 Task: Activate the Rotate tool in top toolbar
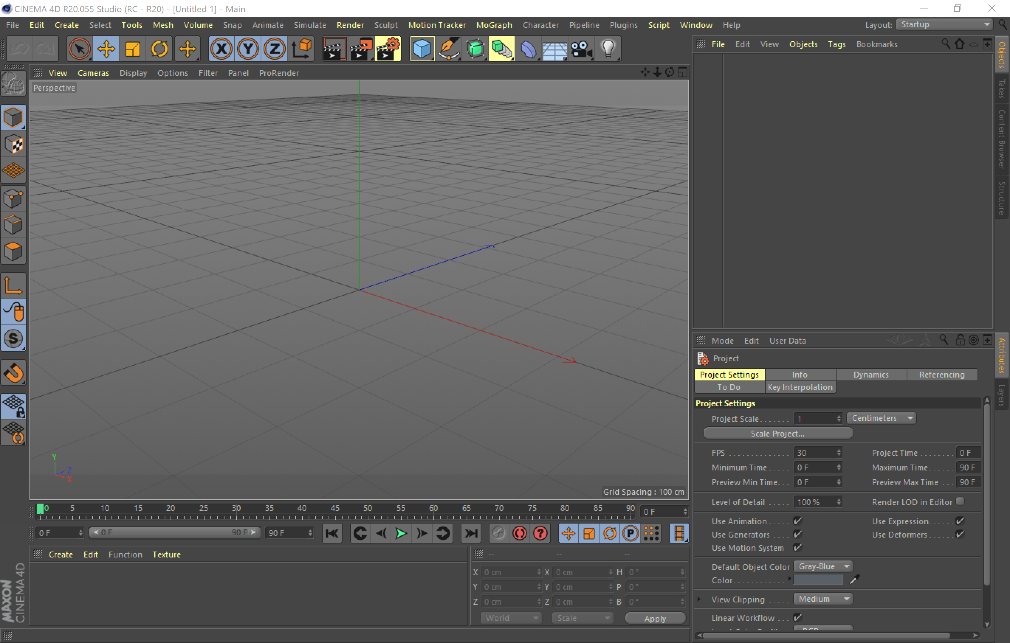(159, 49)
